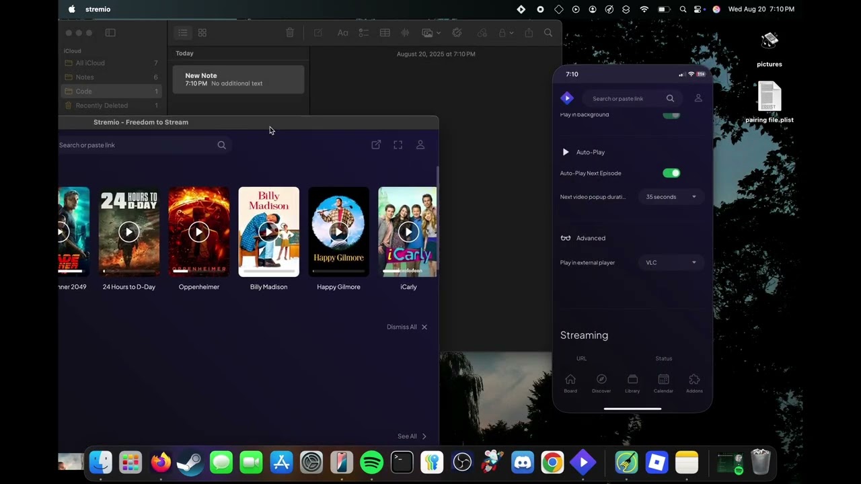This screenshot has width=861, height=484.
Task: Insert a table in Notes
Action: click(x=385, y=32)
